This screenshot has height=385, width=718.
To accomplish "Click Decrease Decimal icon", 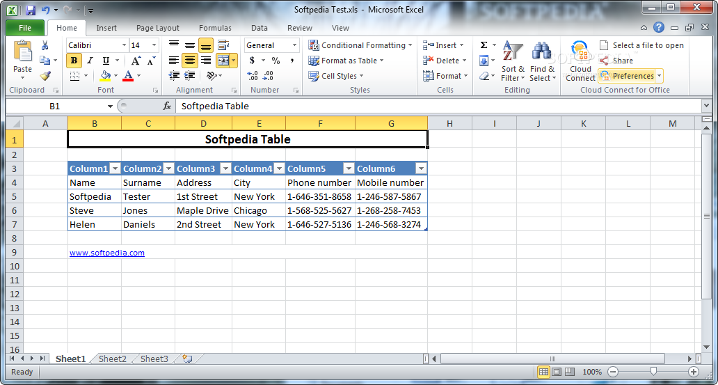I will (x=269, y=76).
